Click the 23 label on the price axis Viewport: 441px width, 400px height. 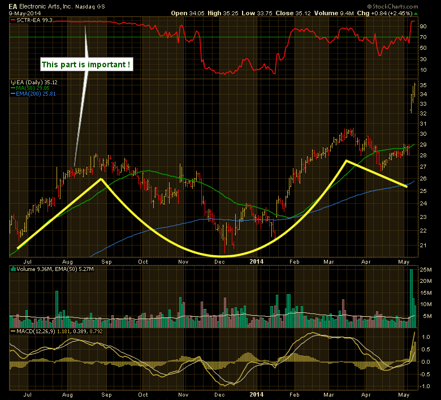click(x=423, y=217)
